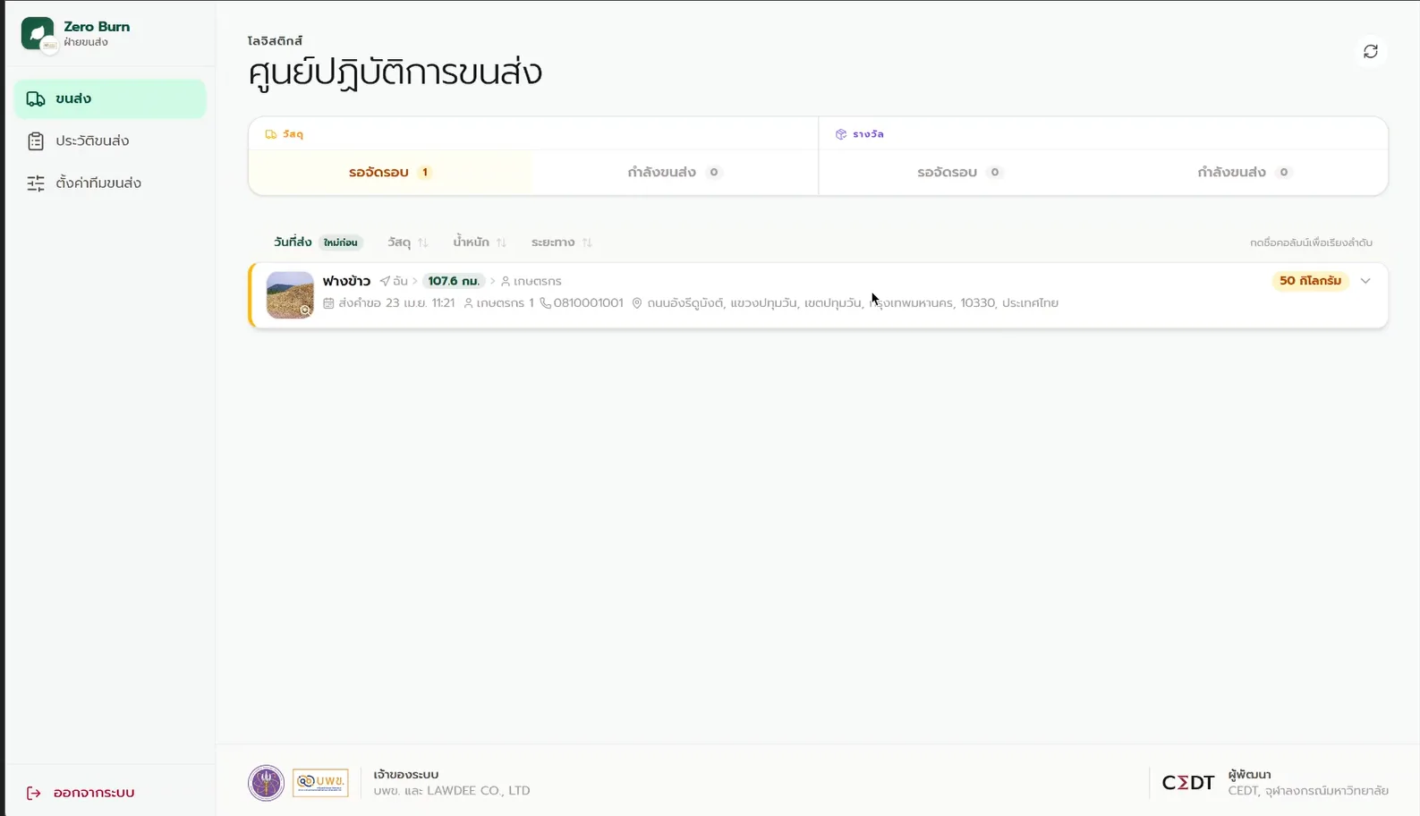Open the ขนส่ง sidebar item
Viewport: 1420px width, 816px height.
coord(110,98)
